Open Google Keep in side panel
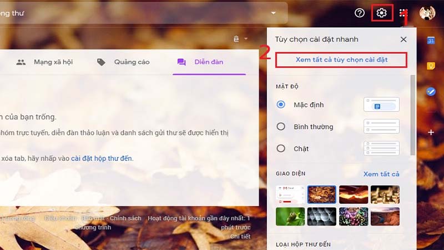The width and height of the screenshot is (444, 250). (x=431, y=66)
